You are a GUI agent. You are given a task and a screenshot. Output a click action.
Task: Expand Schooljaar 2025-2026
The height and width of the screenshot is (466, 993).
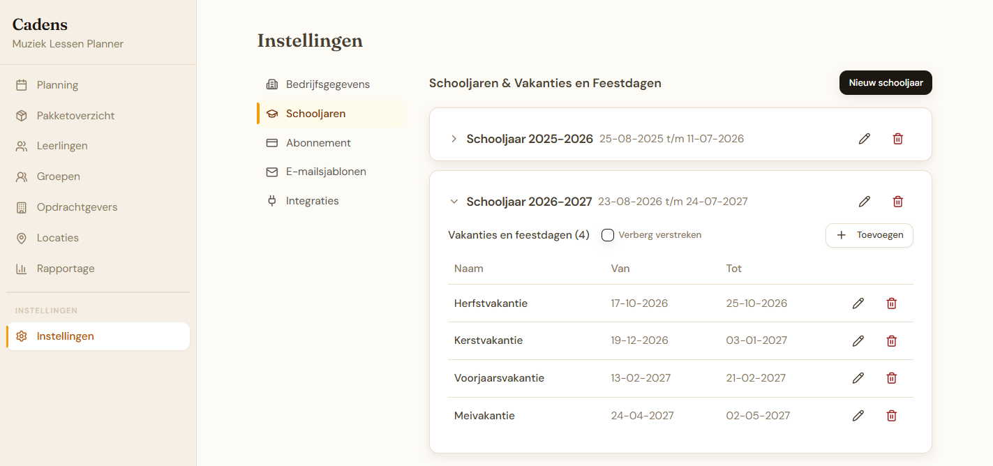(x=454, y=138)
